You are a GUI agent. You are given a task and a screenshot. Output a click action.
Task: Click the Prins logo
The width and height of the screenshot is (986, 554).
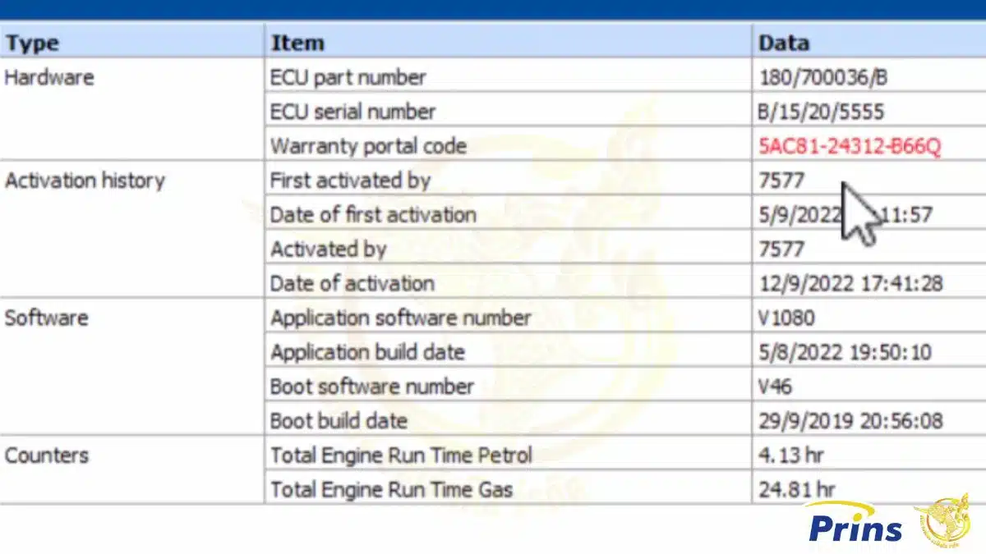[855, 524]
